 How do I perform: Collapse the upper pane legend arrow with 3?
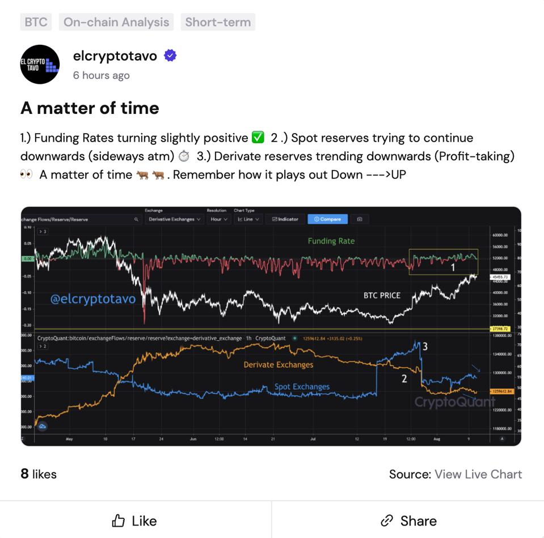tap(43, 232)
